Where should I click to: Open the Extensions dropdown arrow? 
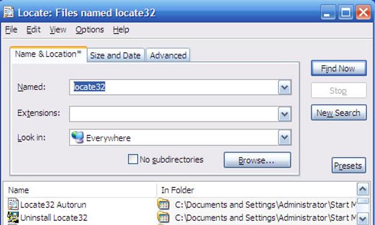click(285, 114)
